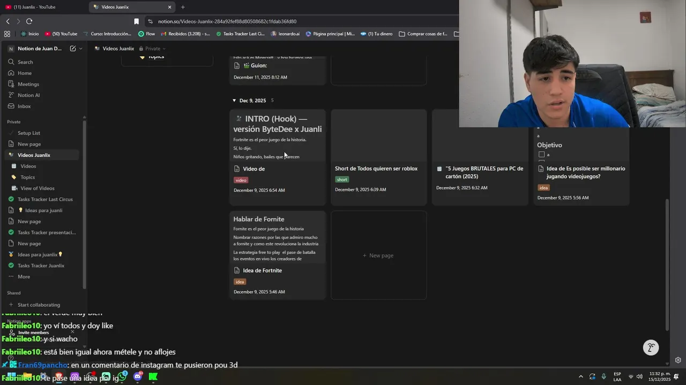Open the leonardo.ai bookmark

pyautogui.click(x=285, y=34)
